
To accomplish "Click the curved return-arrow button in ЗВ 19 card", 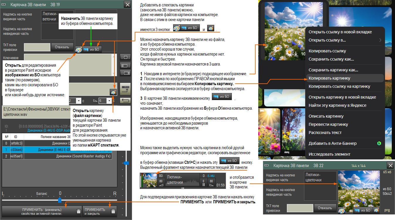I will 125,101.
